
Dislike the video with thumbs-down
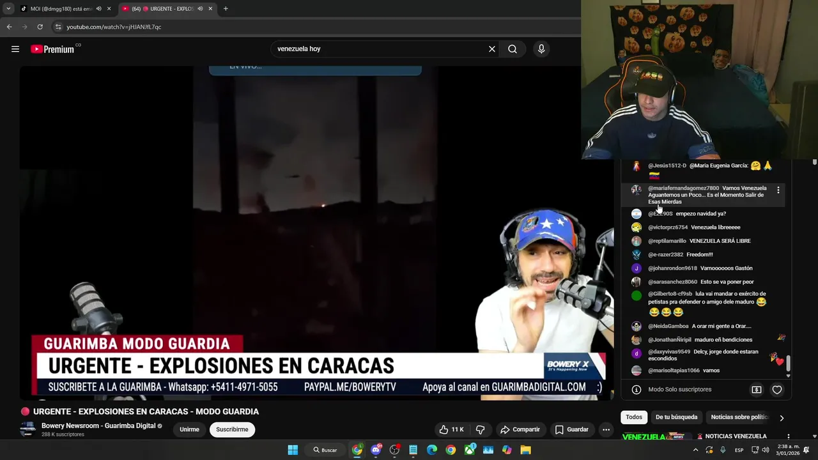click(x=480, y=429)
